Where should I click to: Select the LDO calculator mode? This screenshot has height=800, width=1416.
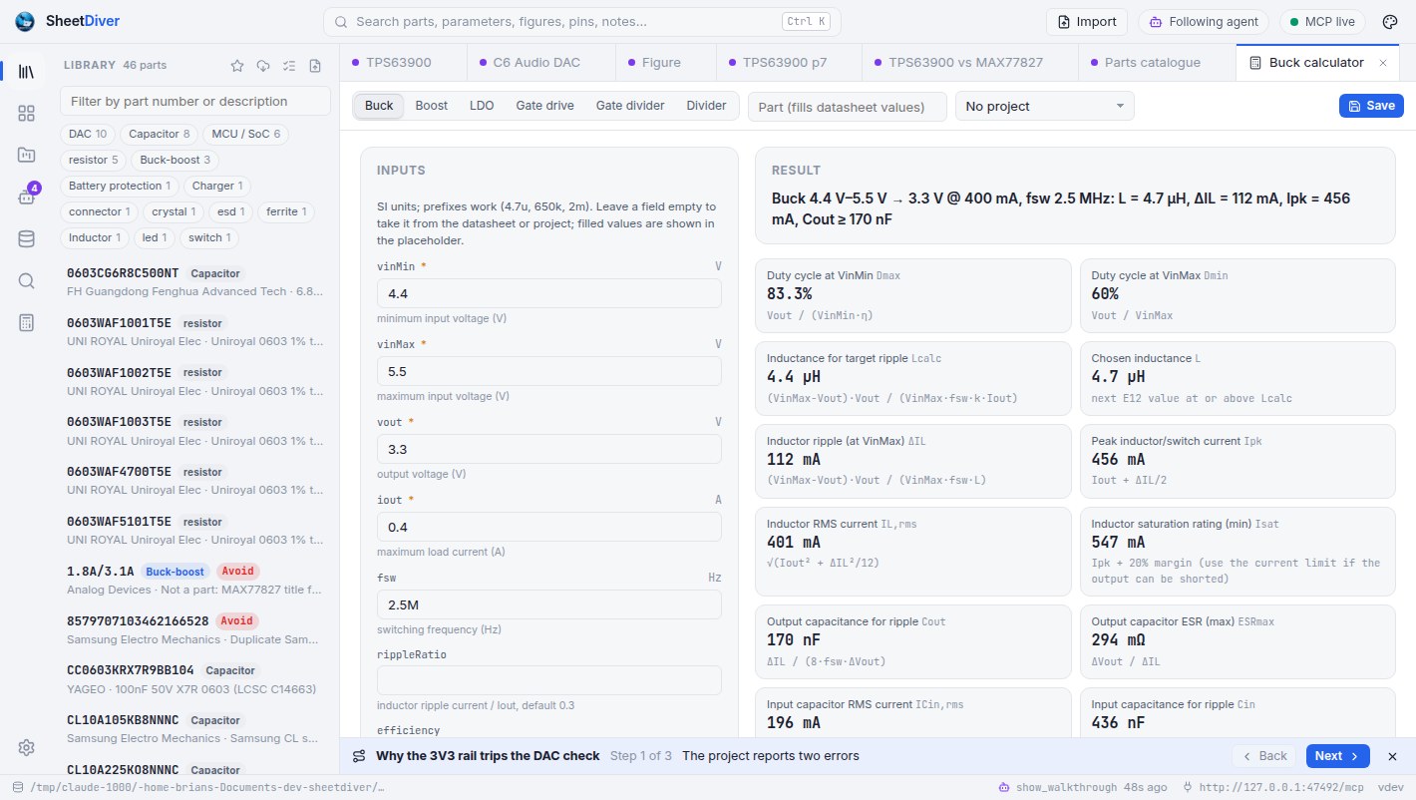(482, 106)
